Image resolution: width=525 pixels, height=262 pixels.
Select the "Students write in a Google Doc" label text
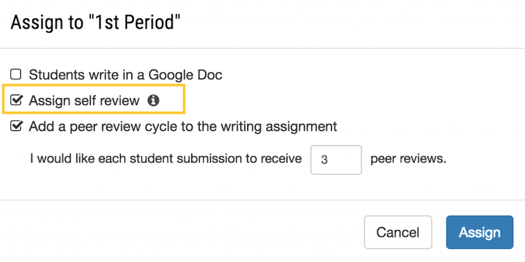tap(126, 75)
